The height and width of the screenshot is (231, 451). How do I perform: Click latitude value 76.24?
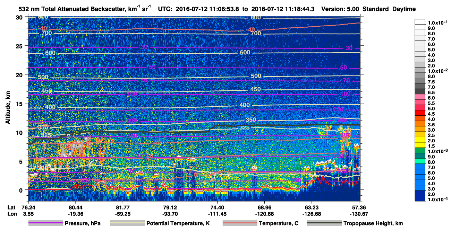pyautogui.click(x=28, y=207)
